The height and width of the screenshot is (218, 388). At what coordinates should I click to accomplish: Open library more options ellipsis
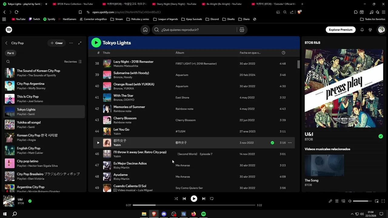click(x=71, y=43)
